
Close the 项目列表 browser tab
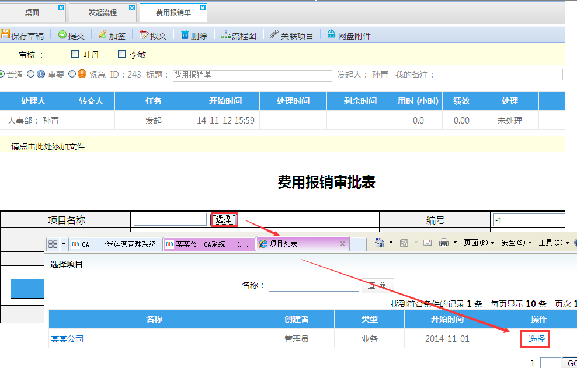[x=342, y=244]
